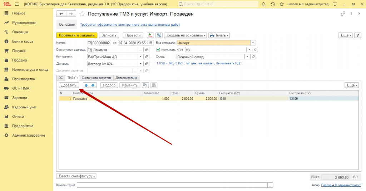Open electronic act requirement link
This screenshot has height=191, width=366.
[130, 25]
